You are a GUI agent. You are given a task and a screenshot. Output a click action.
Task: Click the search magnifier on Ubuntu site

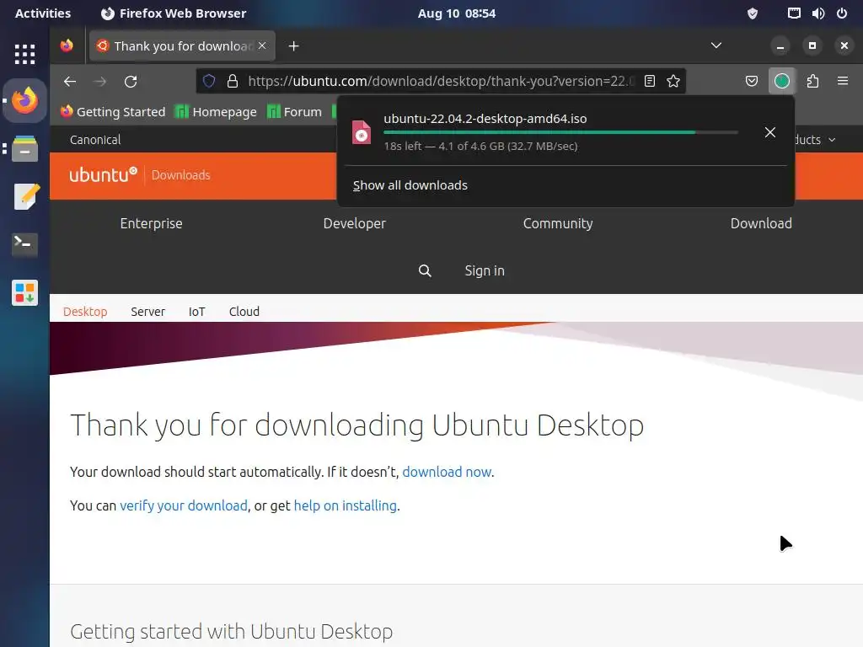[425, 270]
